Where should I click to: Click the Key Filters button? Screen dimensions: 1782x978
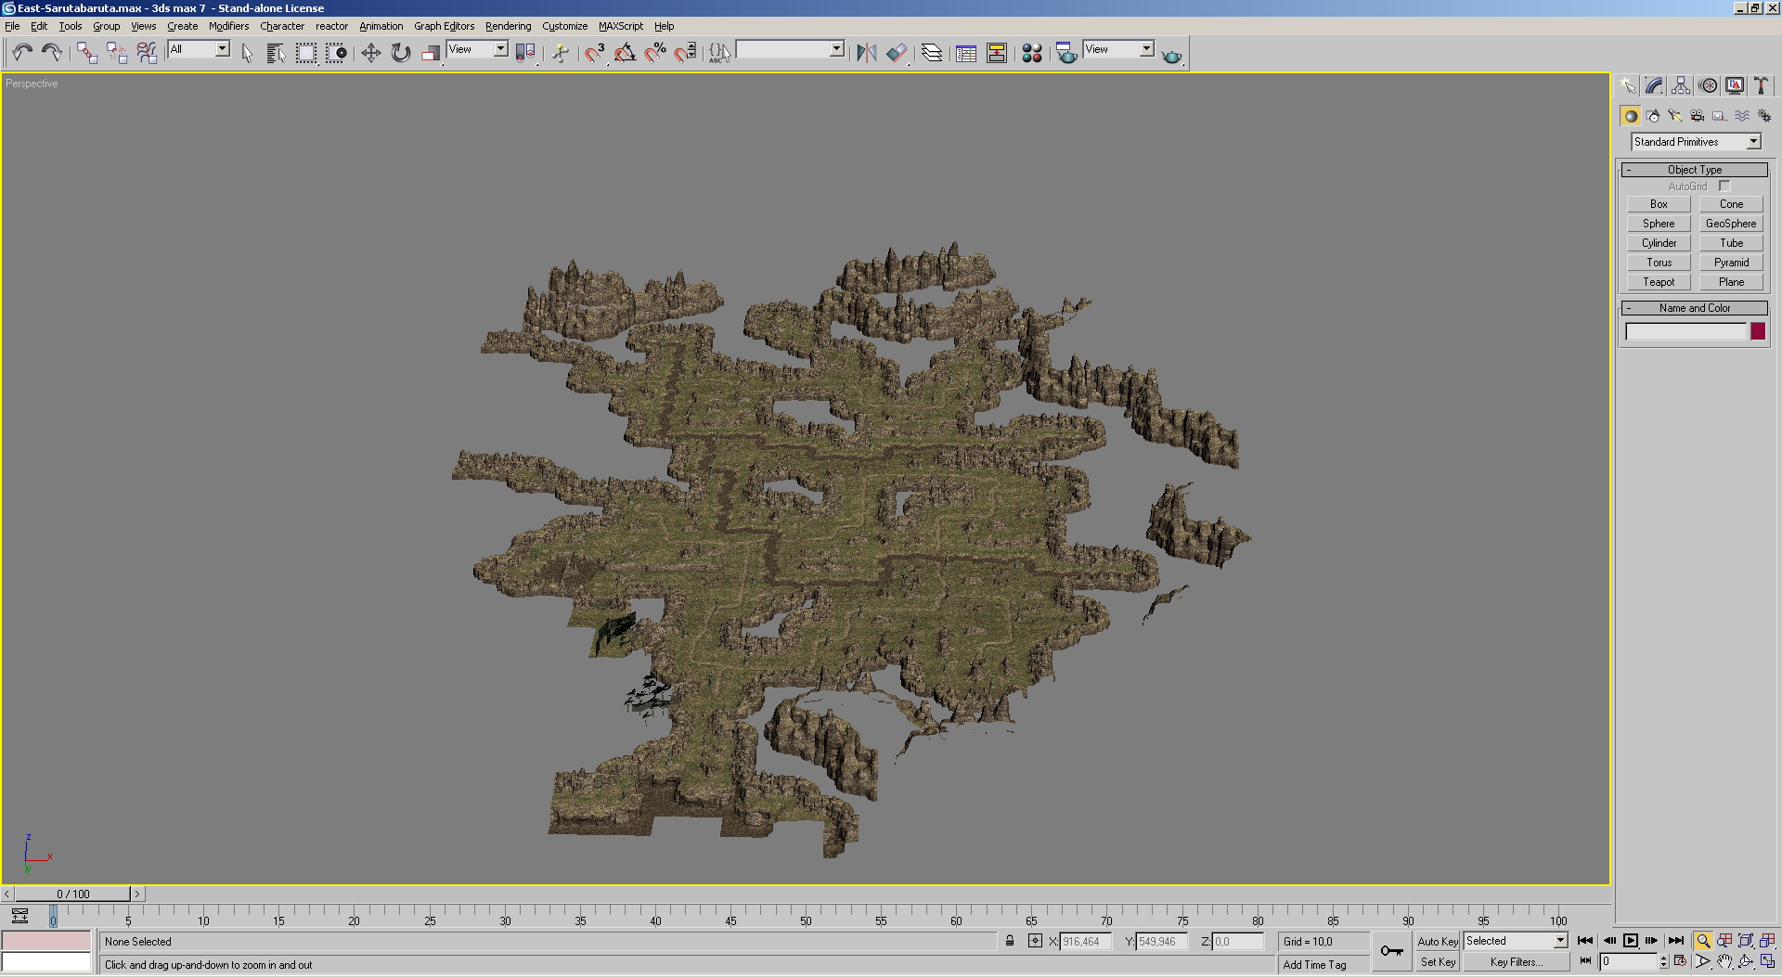(1516, 962)
